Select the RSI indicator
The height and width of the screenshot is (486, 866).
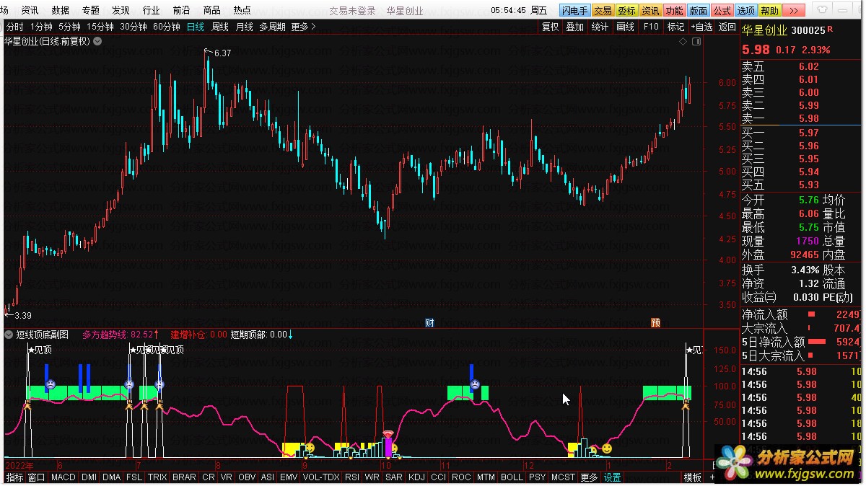click(352, 477)
